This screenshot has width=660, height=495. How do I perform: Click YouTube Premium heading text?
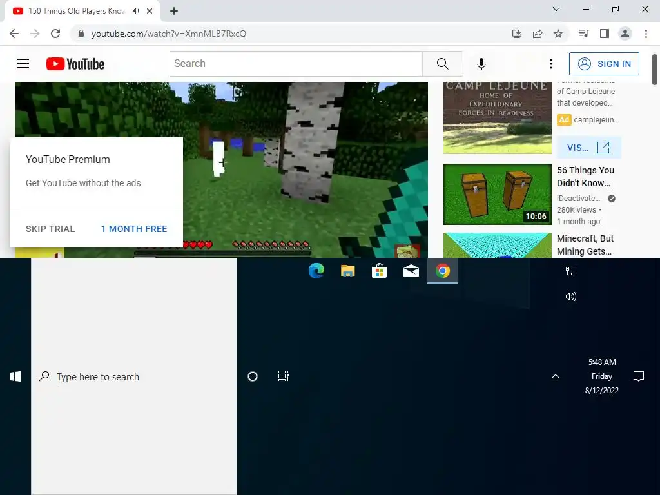(68, 160)
